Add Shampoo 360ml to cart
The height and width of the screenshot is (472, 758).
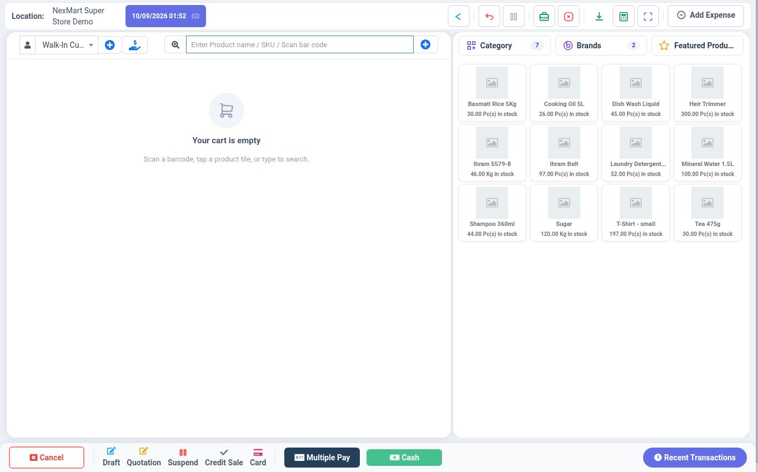(492, 212)
